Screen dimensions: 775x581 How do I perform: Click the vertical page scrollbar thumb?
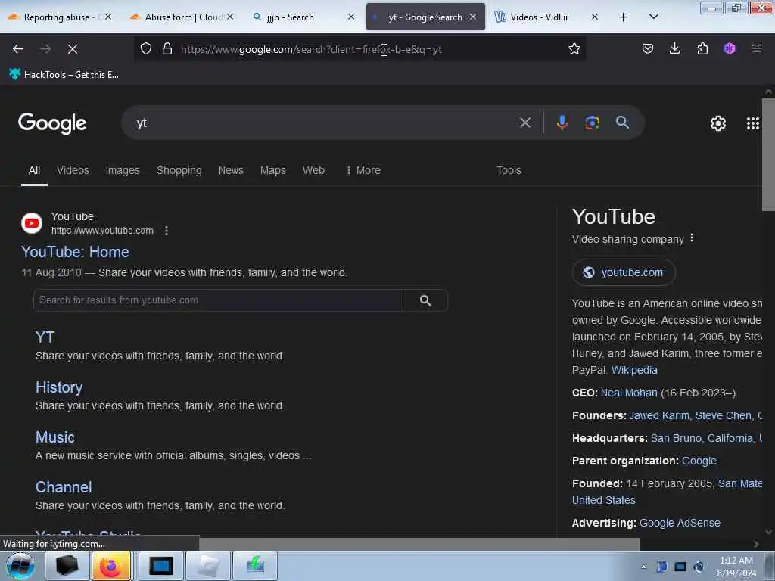(768, 154)
